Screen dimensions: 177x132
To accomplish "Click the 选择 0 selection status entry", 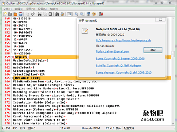I will point(31,128).
